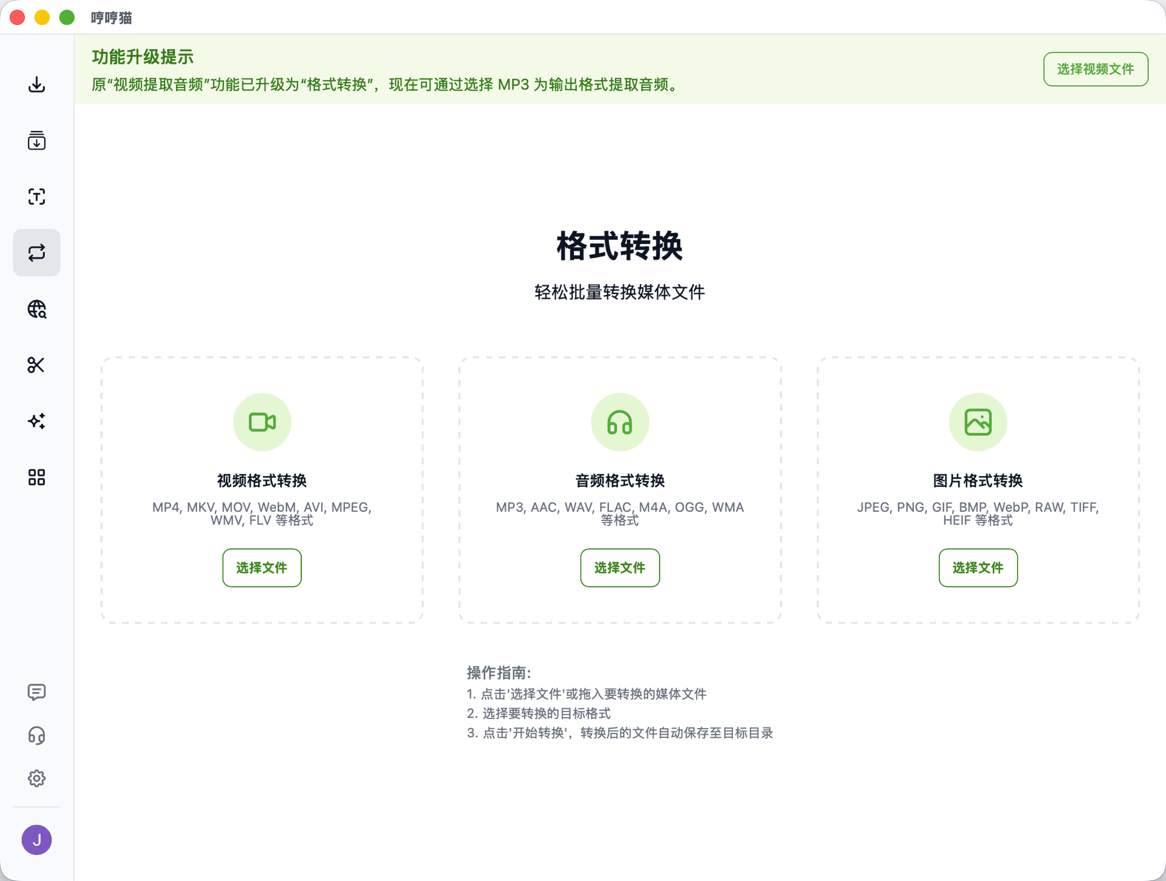Open customer support via headphones icon

(x=36, y=735)
